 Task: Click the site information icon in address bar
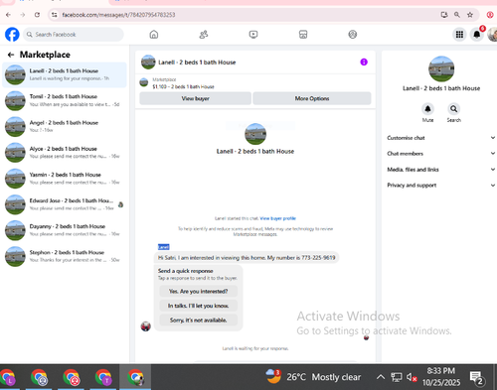[55, 15]
